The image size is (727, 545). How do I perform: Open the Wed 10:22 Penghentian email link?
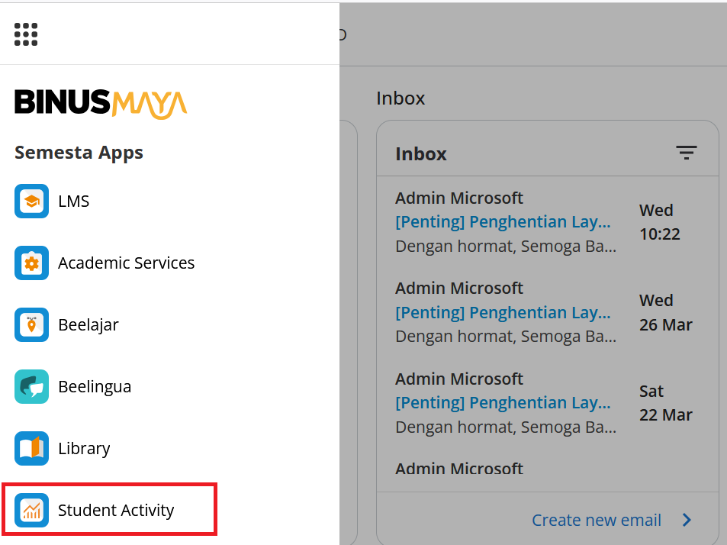pos(503,221)
